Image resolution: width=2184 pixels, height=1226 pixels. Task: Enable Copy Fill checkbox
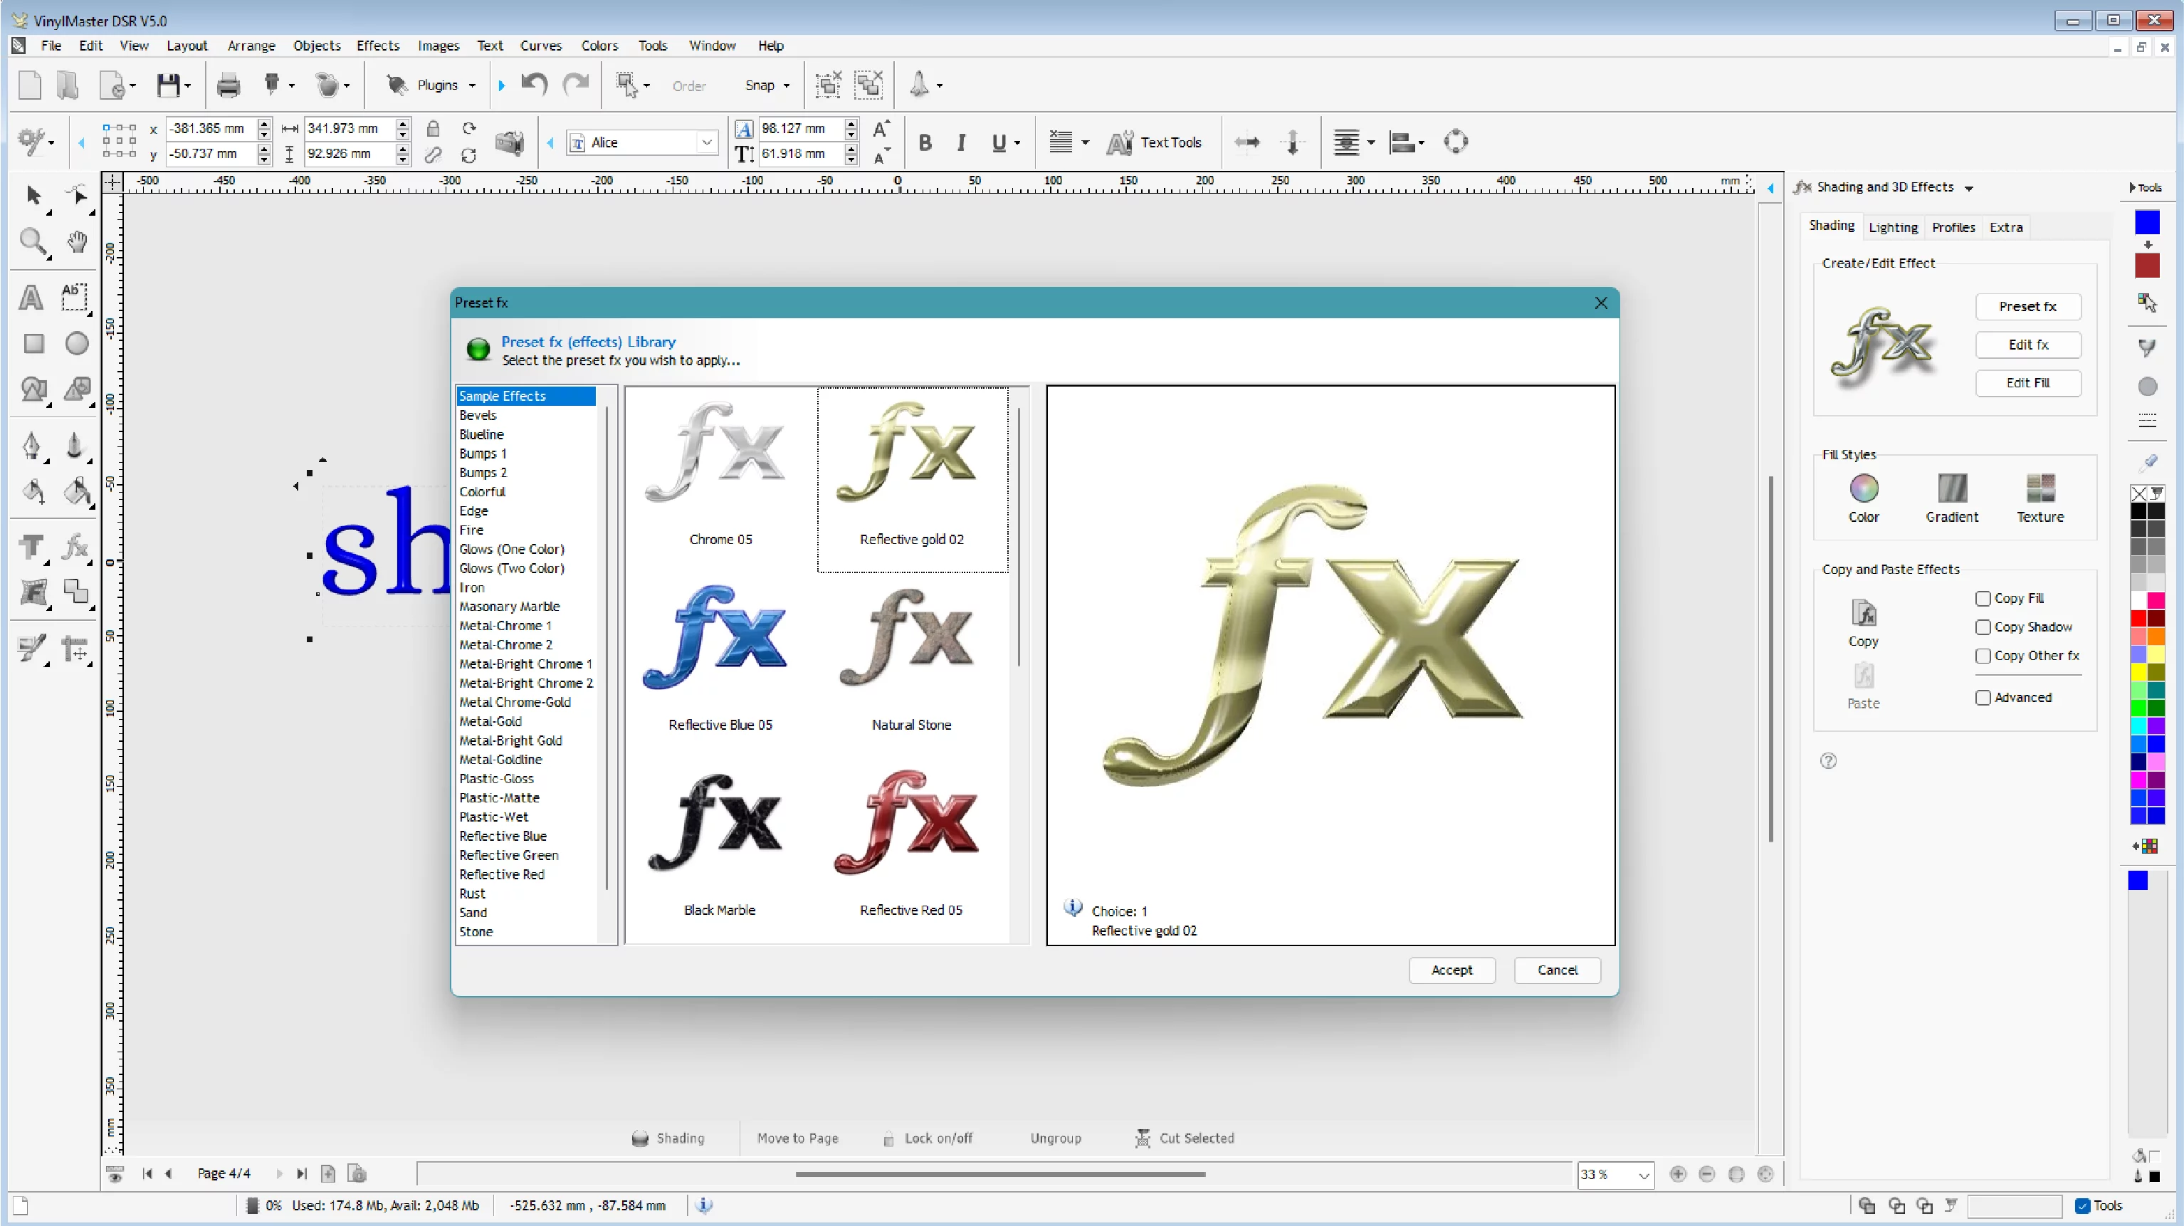[x=1983, y=599]
